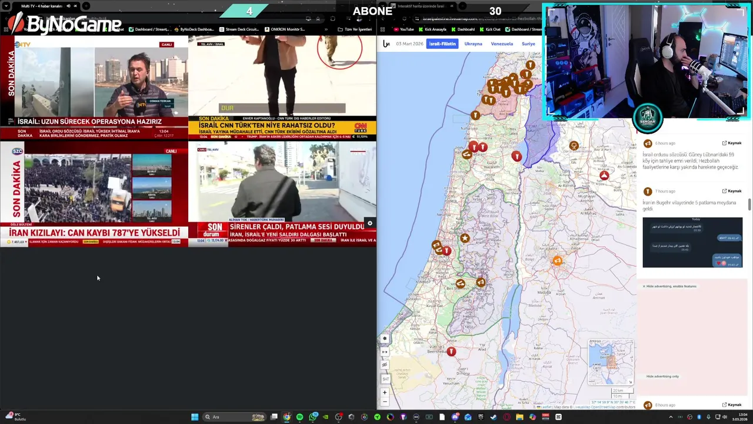This screenshot has height=424, width=753.
Task: Toggle the hide-markers eye icon on map
Action: (385, 365)
